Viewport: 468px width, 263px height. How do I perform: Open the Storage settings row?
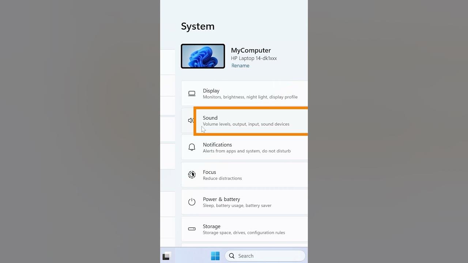point(244,229)
